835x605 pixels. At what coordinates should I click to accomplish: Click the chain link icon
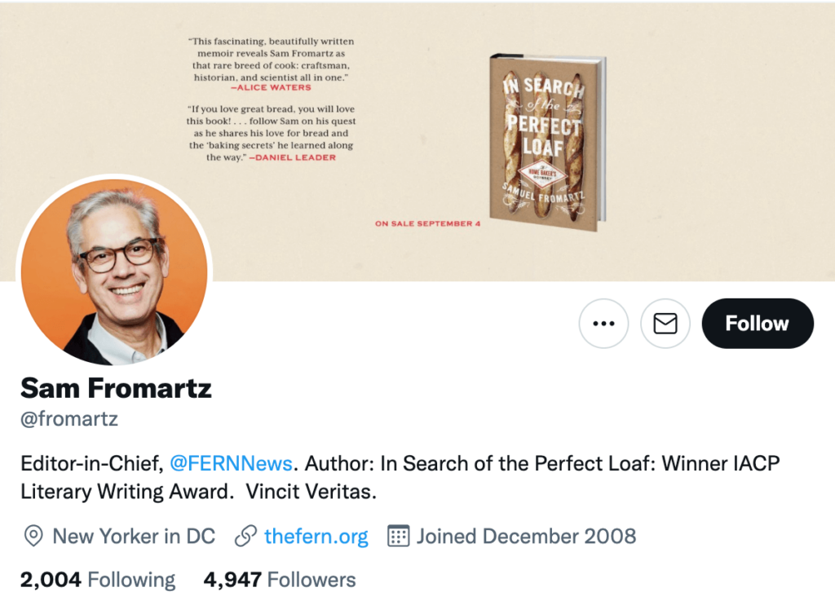(245, 536)
